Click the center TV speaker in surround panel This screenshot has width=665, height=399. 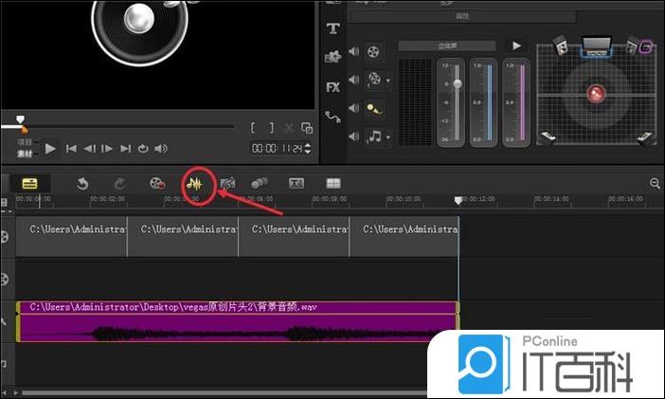(x=596, y=47)
